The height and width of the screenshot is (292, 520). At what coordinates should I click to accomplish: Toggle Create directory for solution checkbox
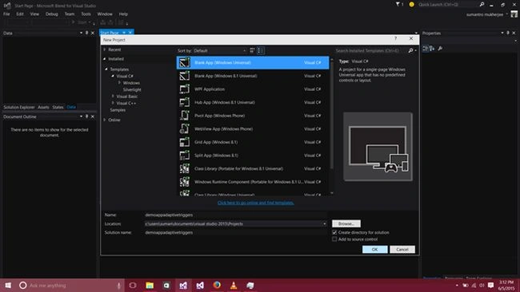(x=334, y=232)
